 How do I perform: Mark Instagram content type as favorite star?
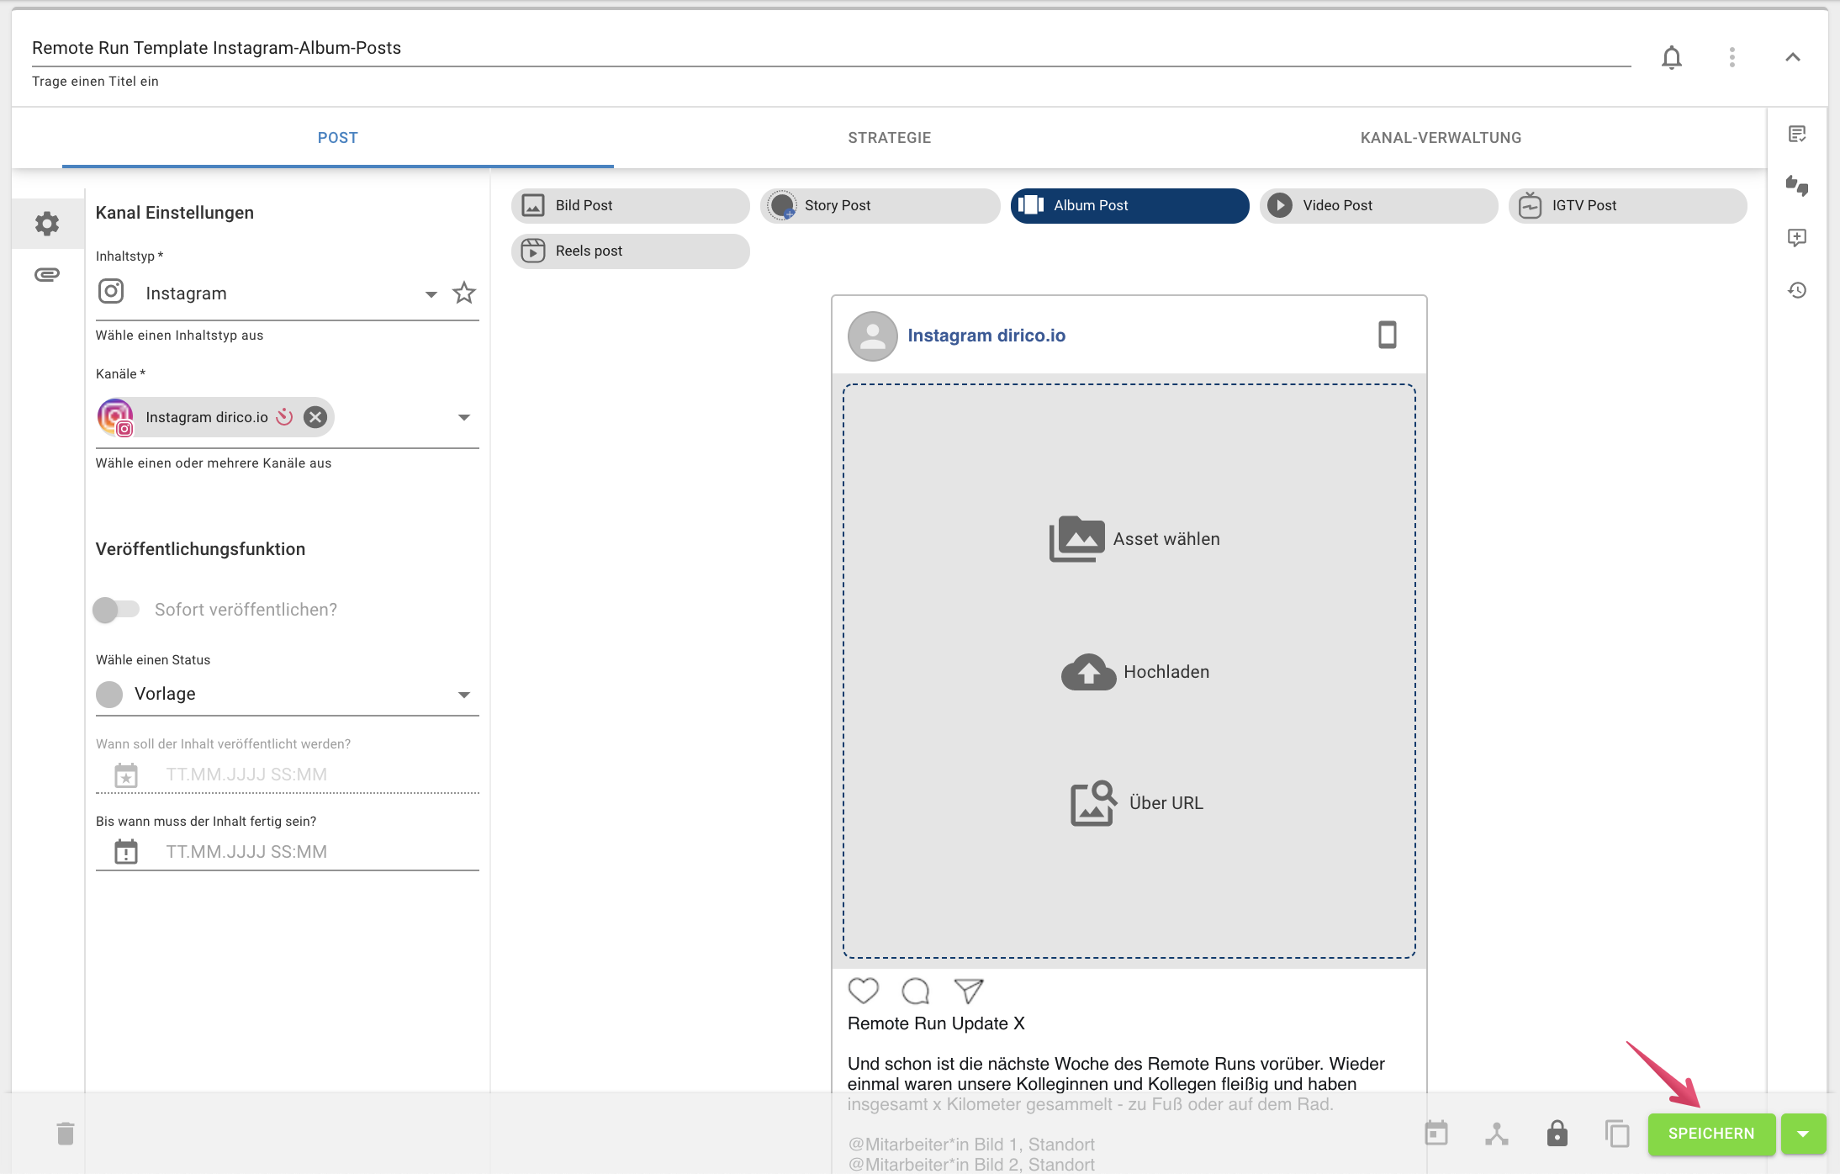point(464,293)
